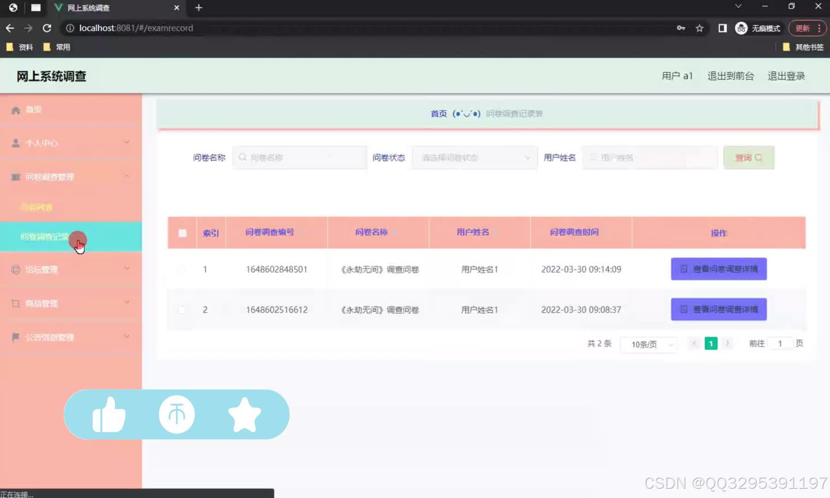The height and width of the screenshot is (498, 830).
Task: View details for record 1648602516612
Action: pyautogui.click(x=719, y=309)
